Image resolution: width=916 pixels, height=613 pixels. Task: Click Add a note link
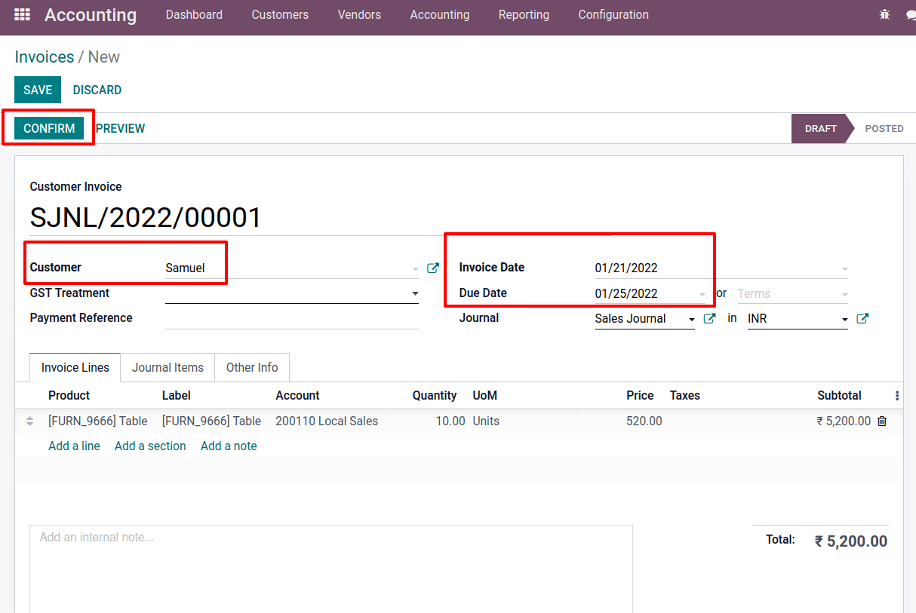229,446
